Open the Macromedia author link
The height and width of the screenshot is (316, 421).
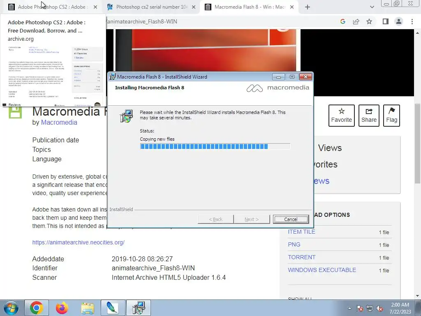pos(59,122)
